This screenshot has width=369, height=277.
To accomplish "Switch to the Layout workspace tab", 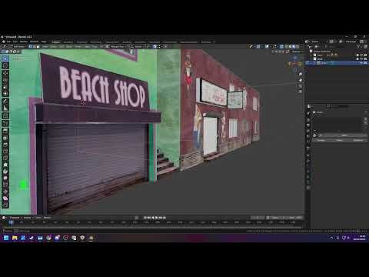I will pyautogui.click(x=56, y=42).
